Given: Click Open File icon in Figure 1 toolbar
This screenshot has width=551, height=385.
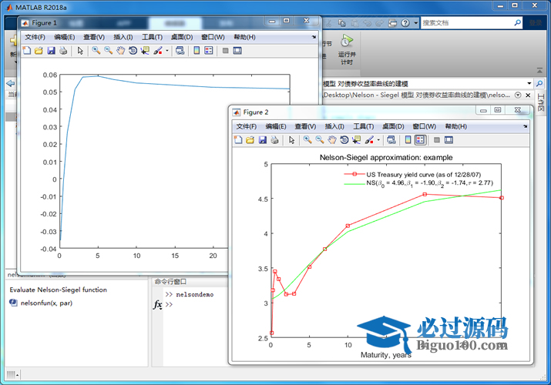Looking at the screenshot, I should [x=39, y=51].
